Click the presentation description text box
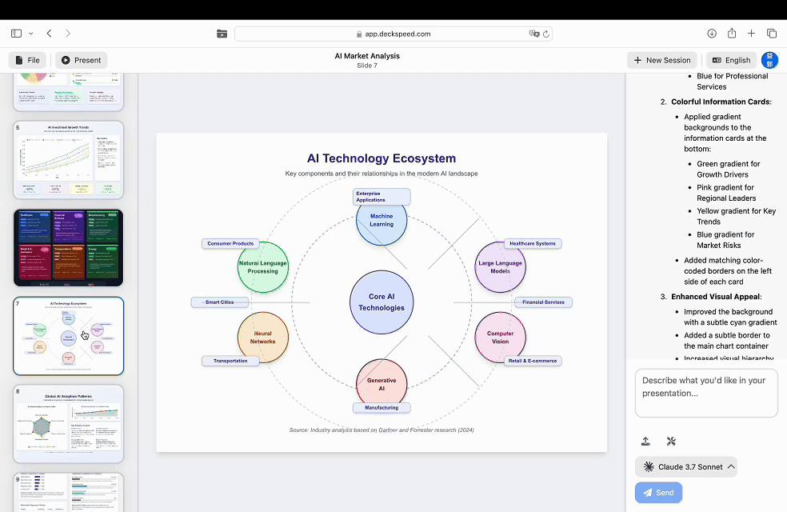This screenshot has height=512, width=787. pyautogui.click(x=706, y=392)
